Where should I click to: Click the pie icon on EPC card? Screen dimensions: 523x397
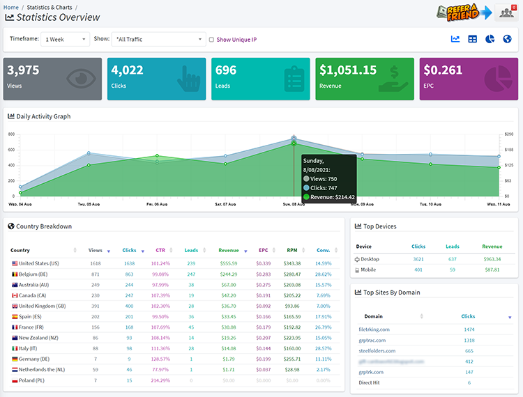coord(499,78)
